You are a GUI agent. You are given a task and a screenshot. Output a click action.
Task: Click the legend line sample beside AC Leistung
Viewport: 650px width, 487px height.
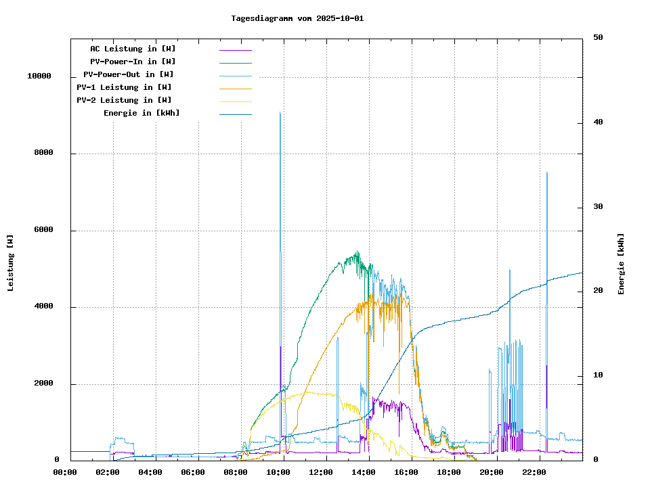click(x=235, y=49)
